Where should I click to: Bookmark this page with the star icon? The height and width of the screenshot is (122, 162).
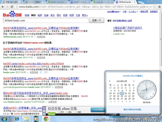(154, 7)
